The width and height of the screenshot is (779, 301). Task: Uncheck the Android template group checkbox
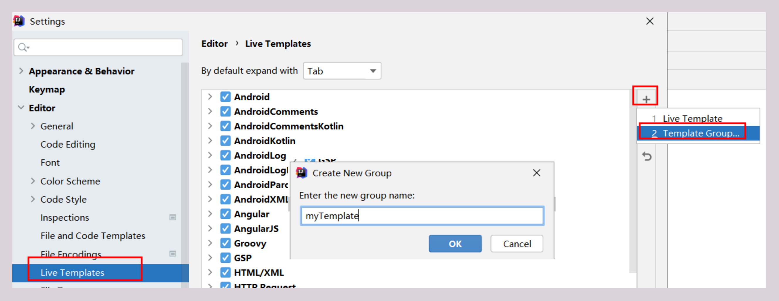(225, 97)
